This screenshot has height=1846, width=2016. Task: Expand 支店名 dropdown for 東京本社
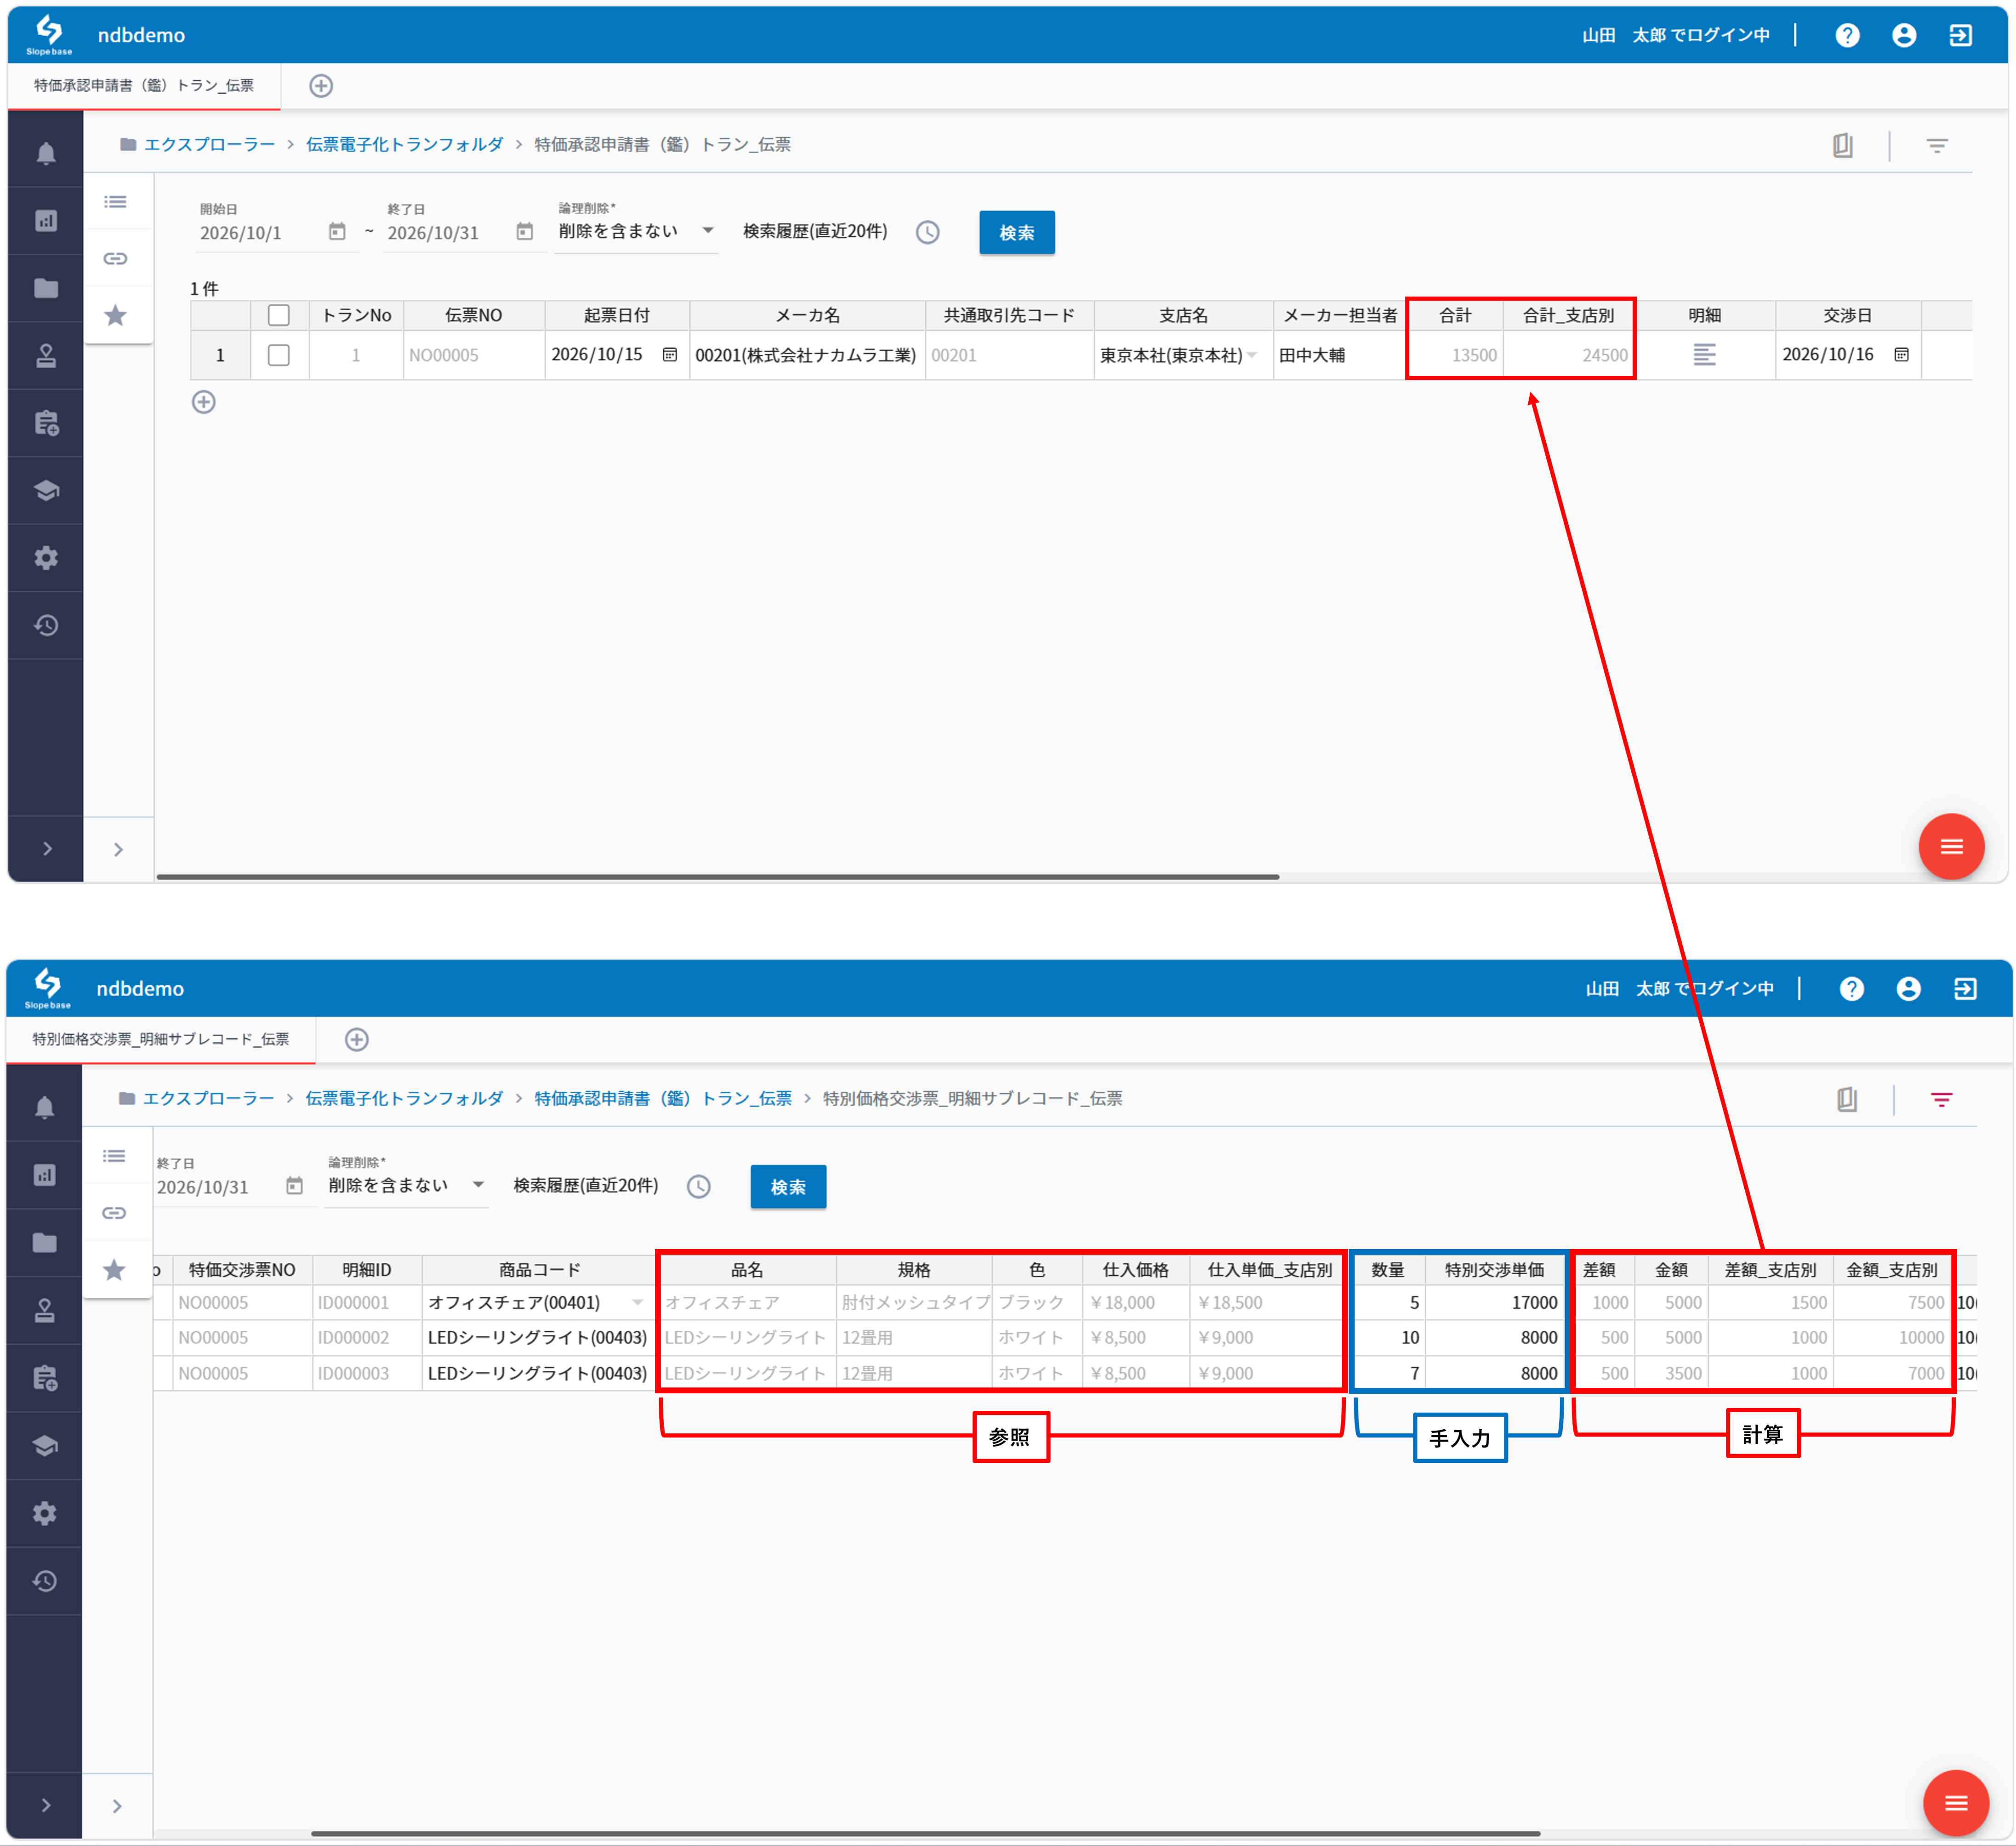1251,355
